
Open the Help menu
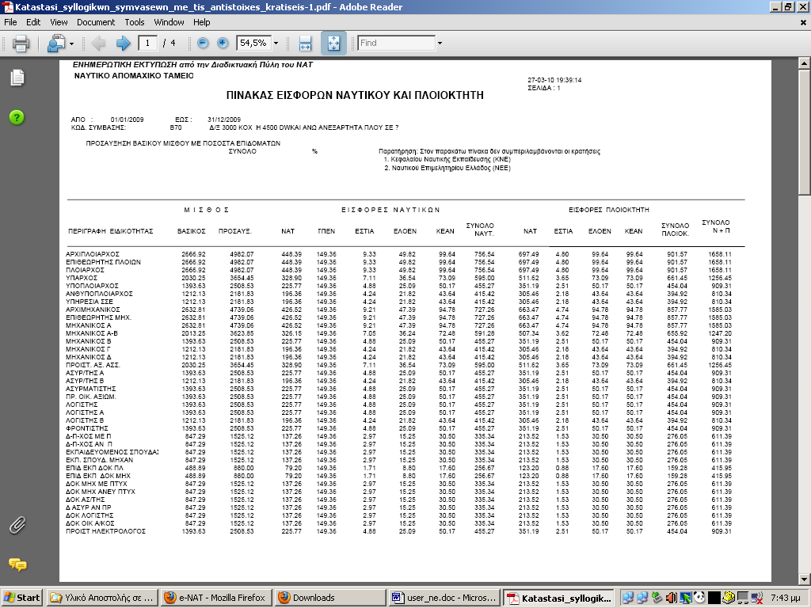click(x=202, y=22)
